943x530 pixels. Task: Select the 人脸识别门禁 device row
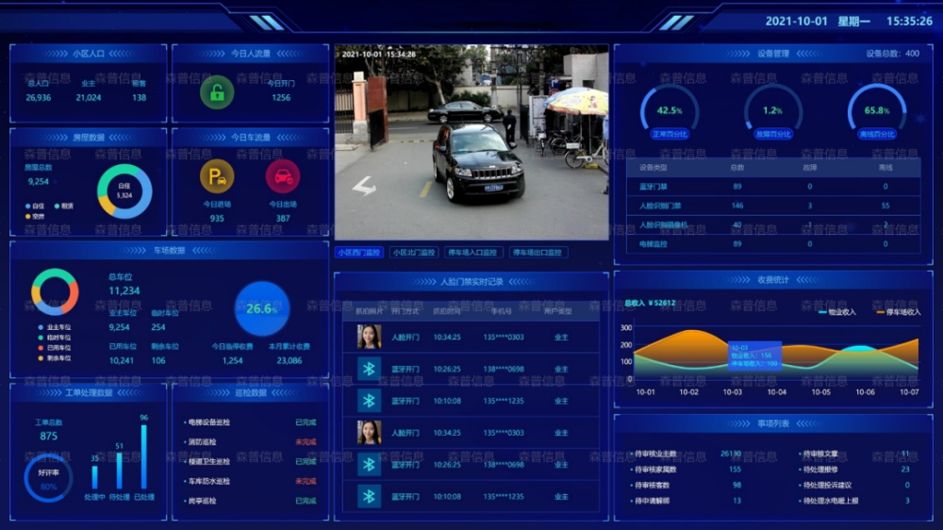(773, 206)
